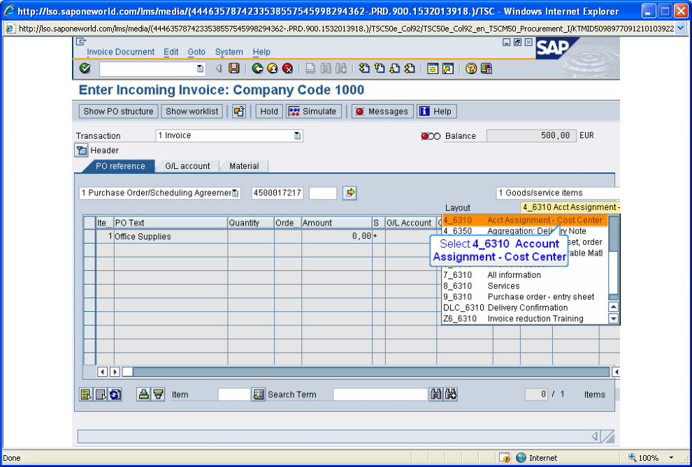
Task: Switch to the G/L account tab
Action: 187,166
